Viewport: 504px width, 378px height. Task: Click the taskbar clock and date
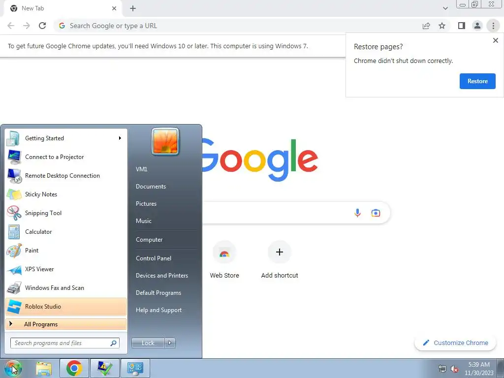tap(479, 369)
